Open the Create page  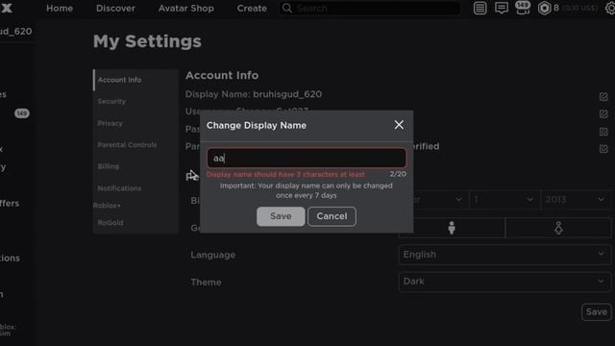click(x=252, y=9)
